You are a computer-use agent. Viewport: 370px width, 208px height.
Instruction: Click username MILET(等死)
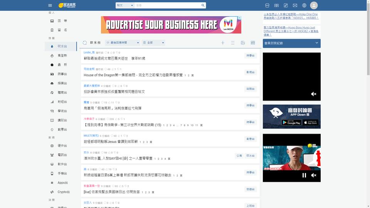(91, 136)
